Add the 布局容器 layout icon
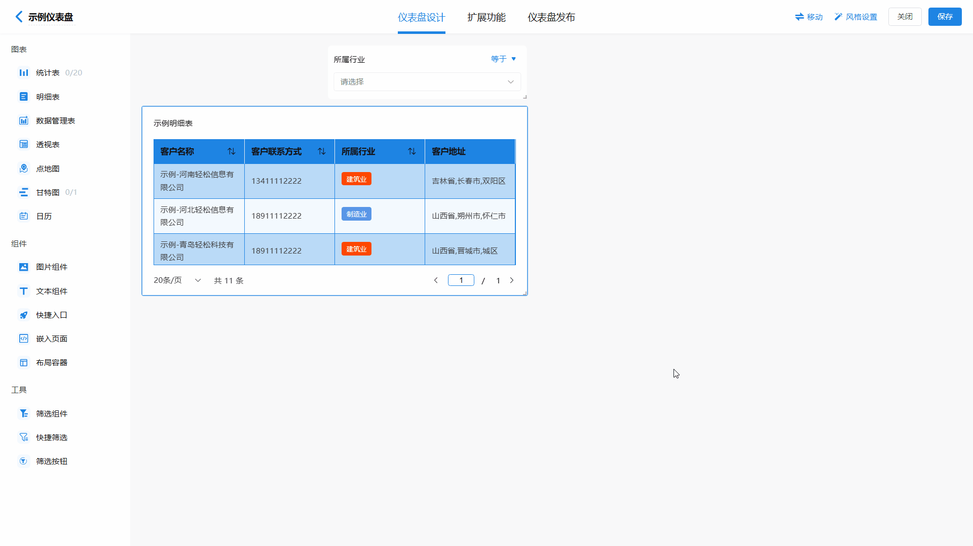The image size is (973, 546). (x=24, y=362)
